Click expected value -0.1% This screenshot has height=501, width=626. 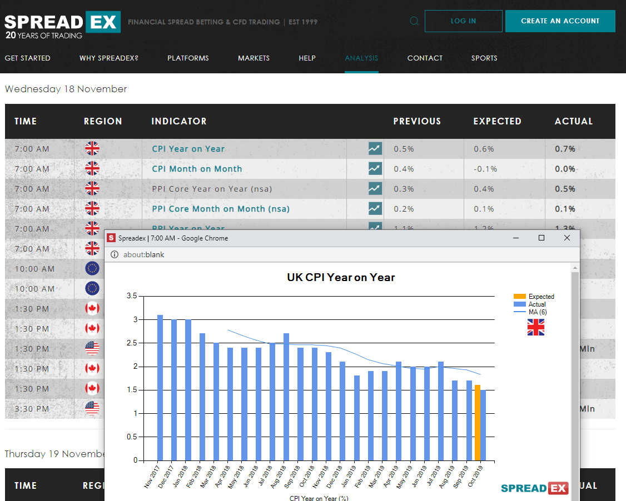pyautogui.click(x=485, y=169)
